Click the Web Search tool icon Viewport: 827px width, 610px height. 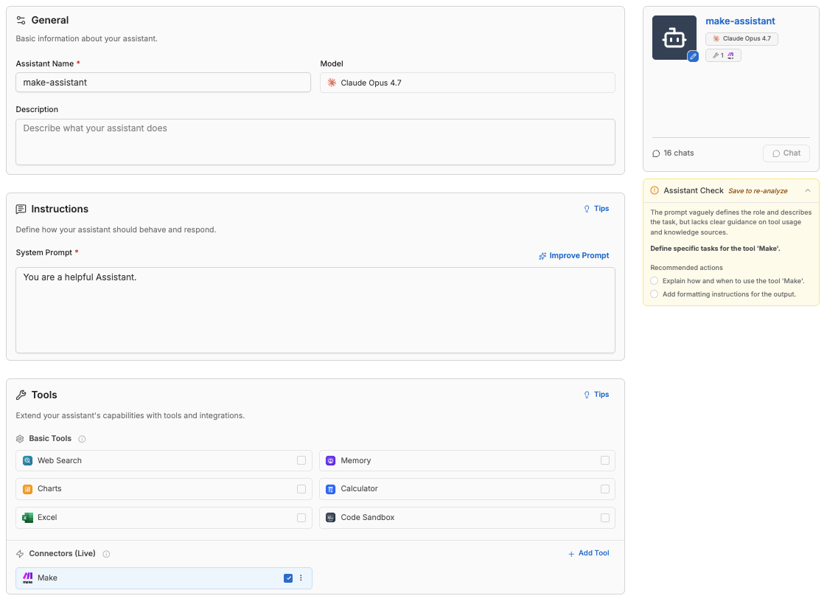tap(27, 461)
